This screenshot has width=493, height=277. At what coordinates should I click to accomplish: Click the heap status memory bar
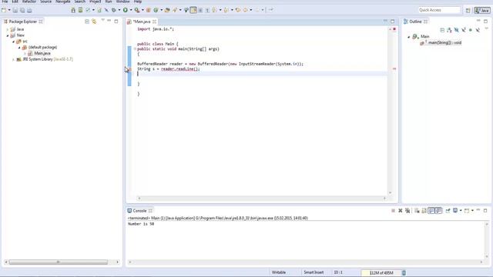381,272
